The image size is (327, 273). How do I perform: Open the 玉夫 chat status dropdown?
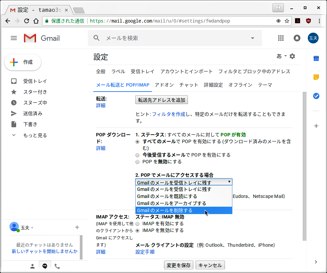[27, 228]
